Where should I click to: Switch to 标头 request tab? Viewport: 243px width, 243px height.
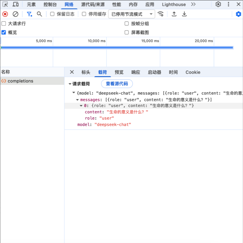(86, 72)
